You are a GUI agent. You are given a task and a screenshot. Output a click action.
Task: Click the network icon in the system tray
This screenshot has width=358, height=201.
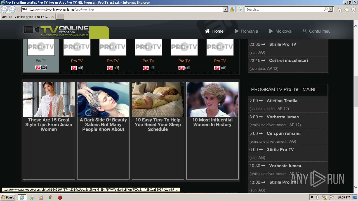(325, 197)
